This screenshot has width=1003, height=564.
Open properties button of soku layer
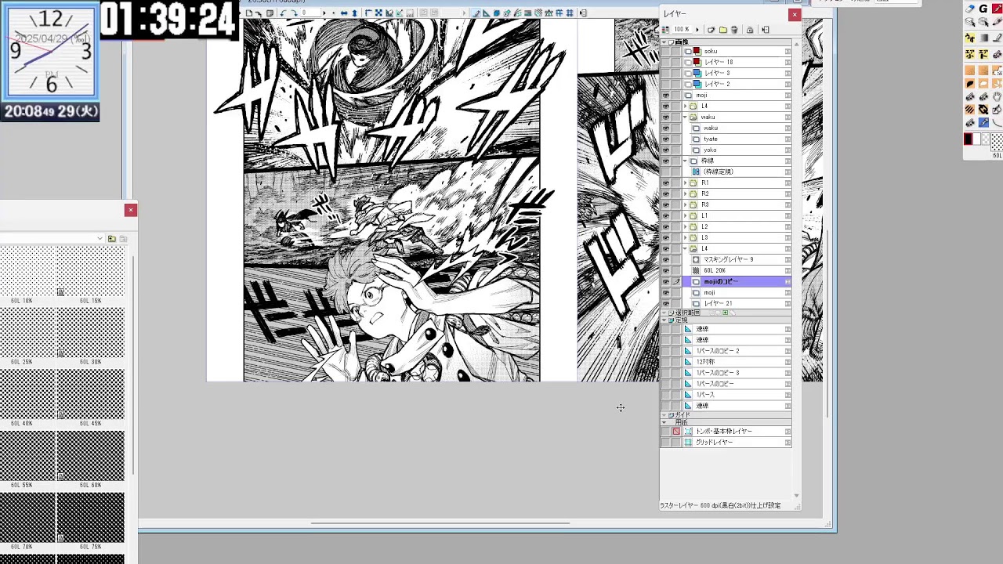tap(788, 51)
